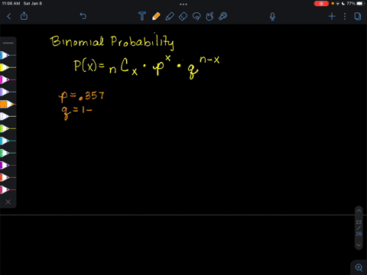Open the vertical three-dot options menu
This screenshot has height=275, width=367.
point(345,17)
